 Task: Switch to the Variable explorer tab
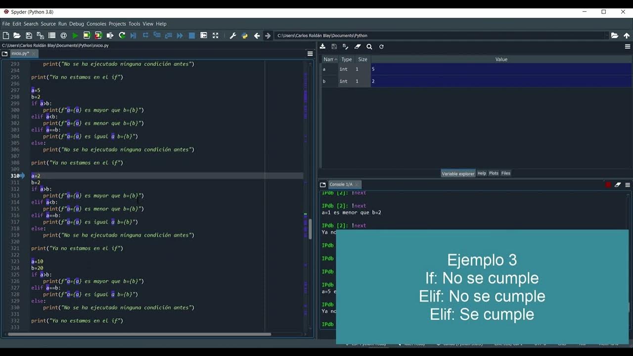458,174
